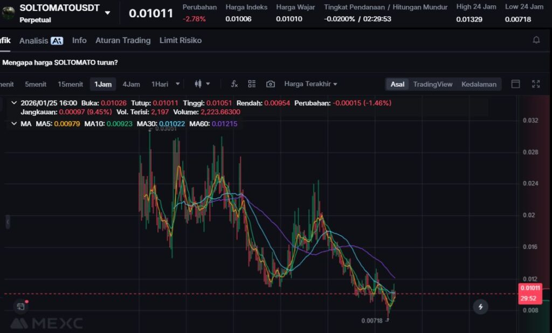The image size is (552, 333).
Task: Collapse the OHLC candle info row
Action: click(13, 102)
